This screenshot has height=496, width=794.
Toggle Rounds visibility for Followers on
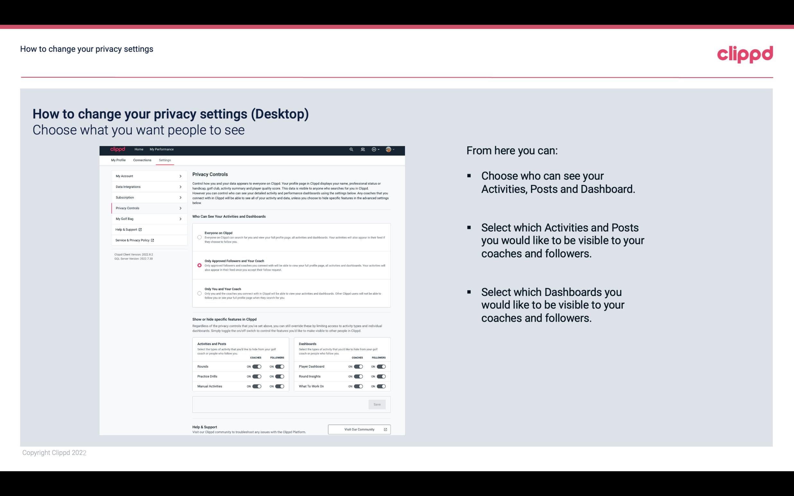coord(279,366)
